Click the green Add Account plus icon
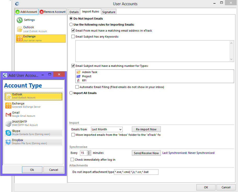Viewport: 238px width, 192px height. coord(18,12)
